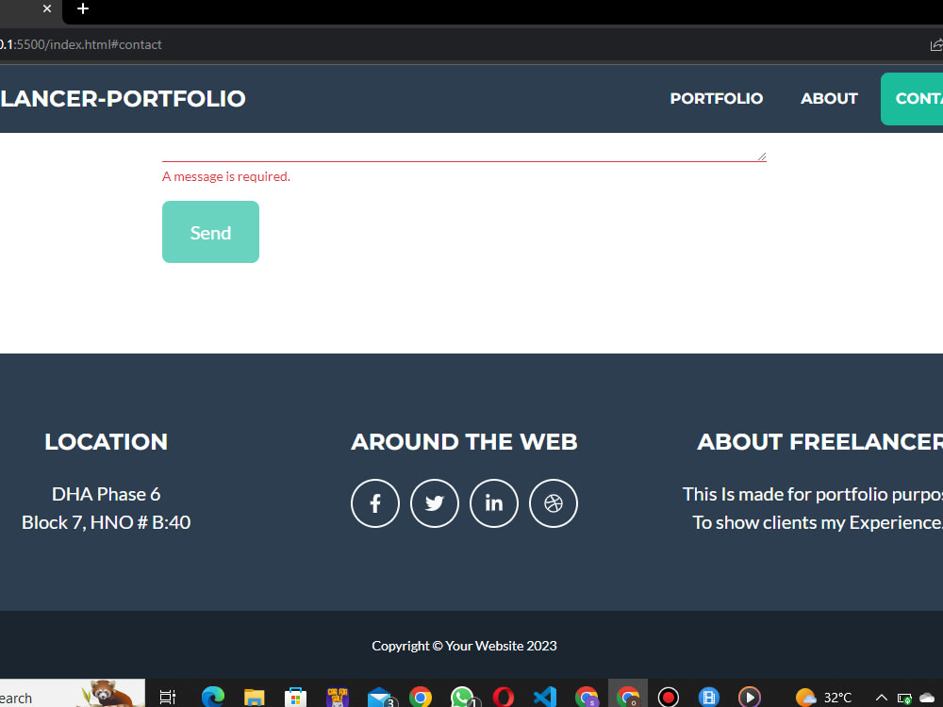Screen dimensions: 943x707
Task: Select the CONTACT nav item
Action: 912,99
